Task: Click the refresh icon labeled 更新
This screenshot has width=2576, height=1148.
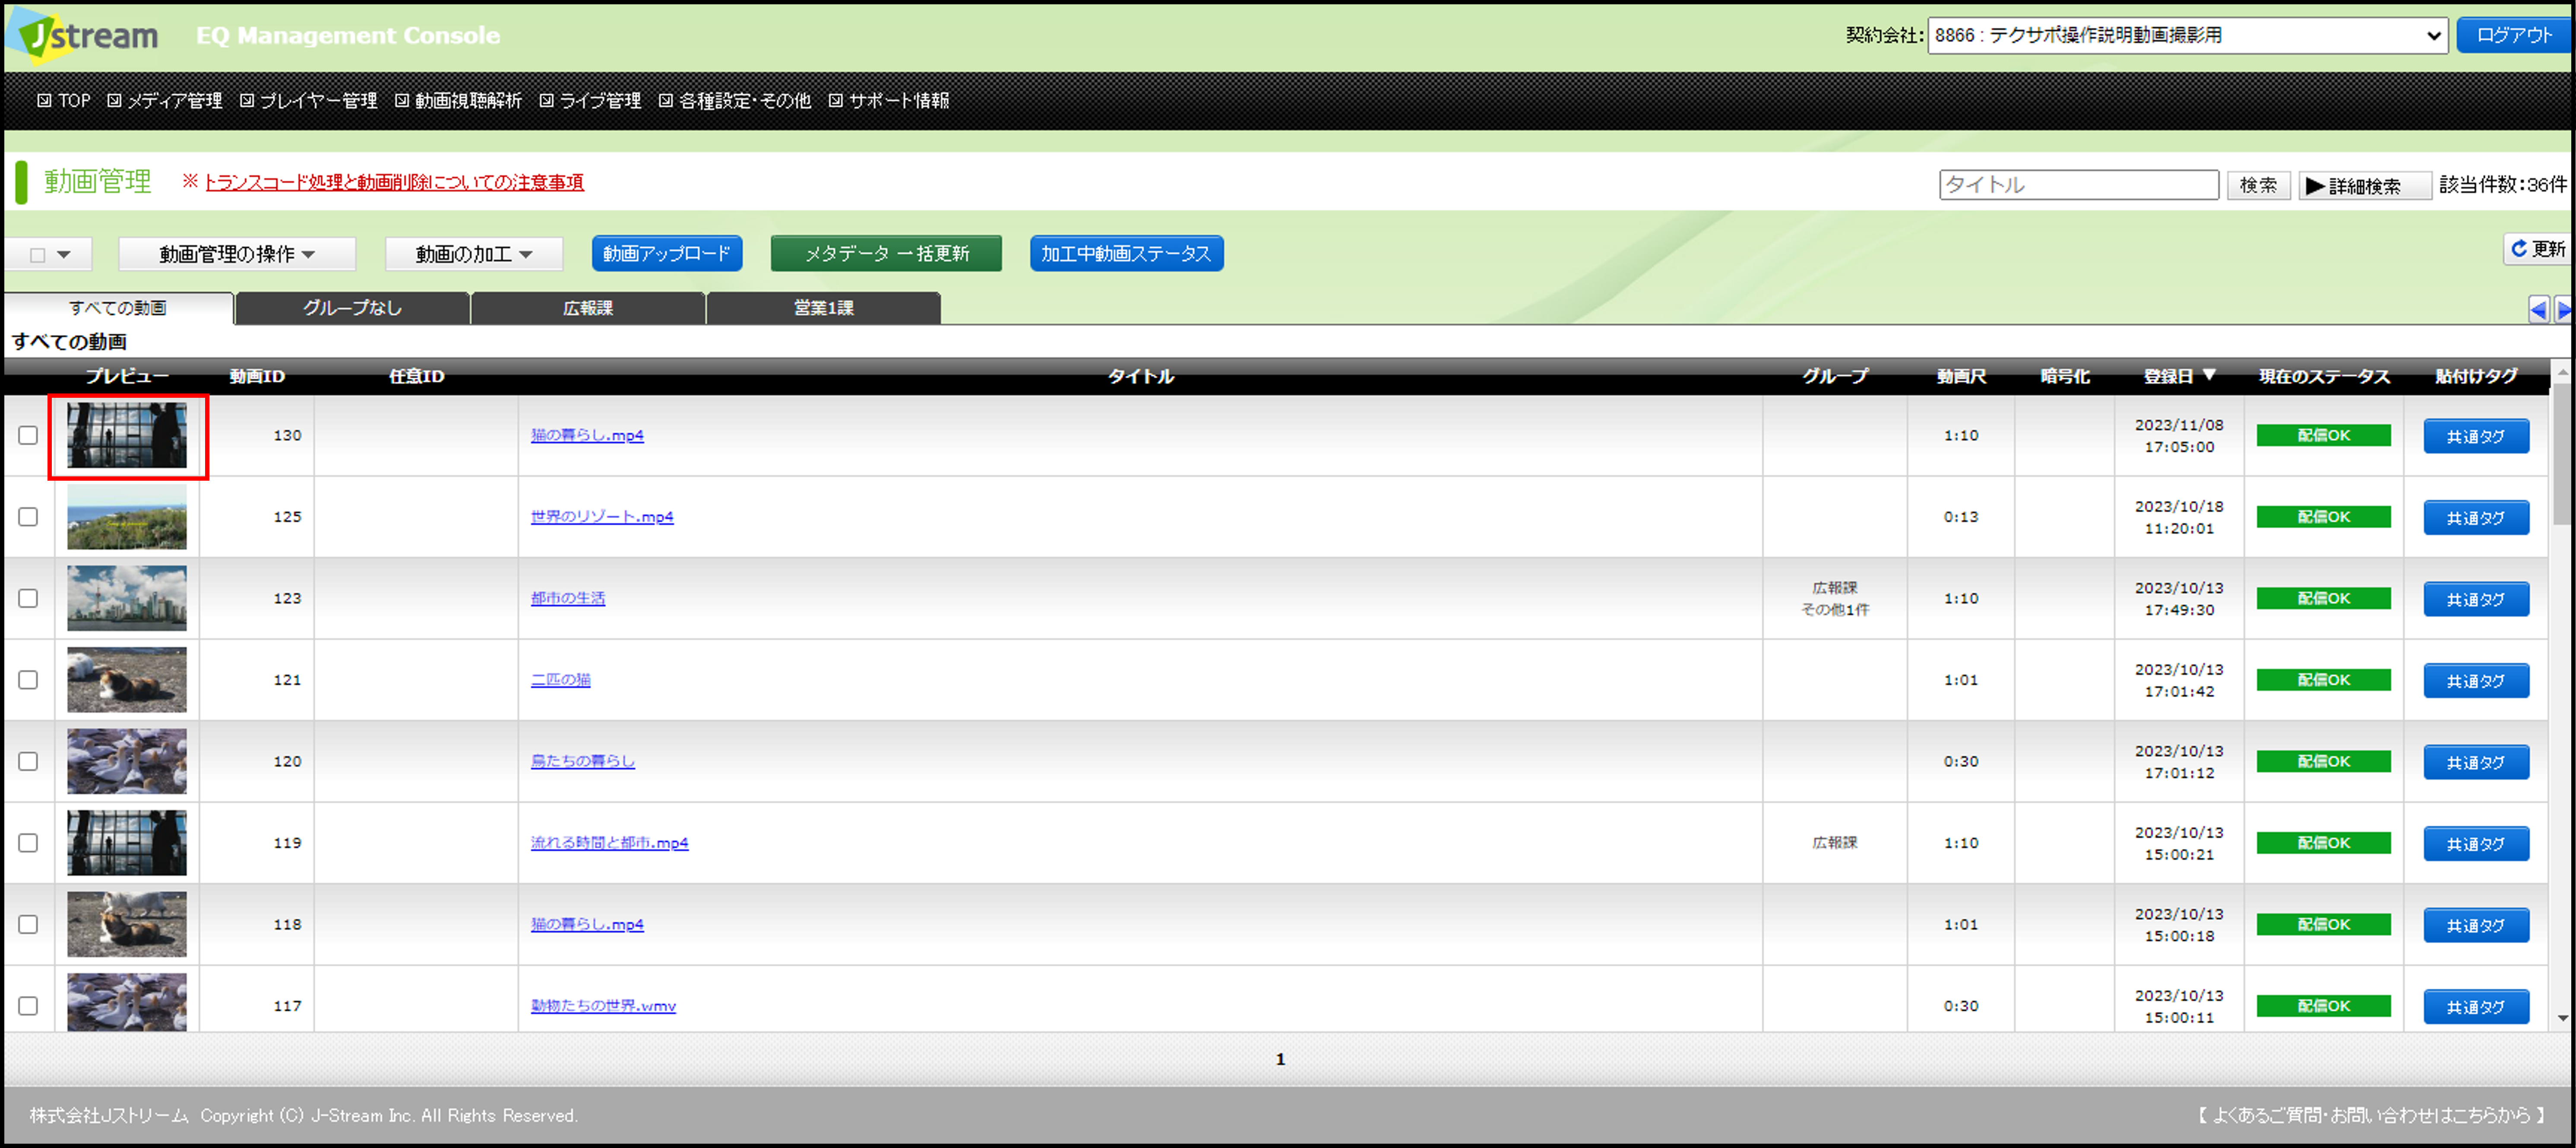Action: pos(2538,249)
